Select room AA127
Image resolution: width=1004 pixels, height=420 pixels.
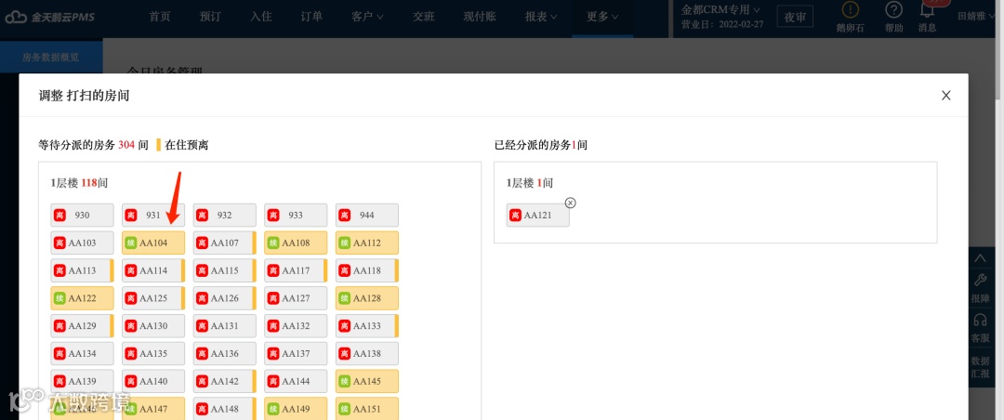point(296,298)
